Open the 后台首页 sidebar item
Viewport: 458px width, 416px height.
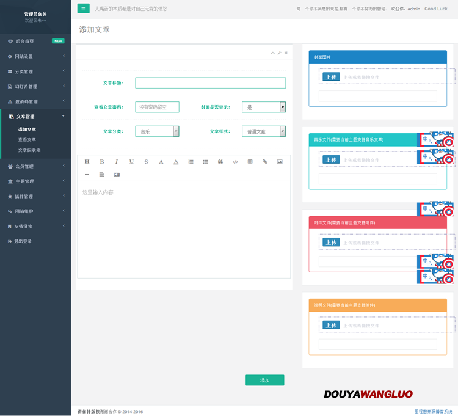pyautogui.click(x=35, y=41)
